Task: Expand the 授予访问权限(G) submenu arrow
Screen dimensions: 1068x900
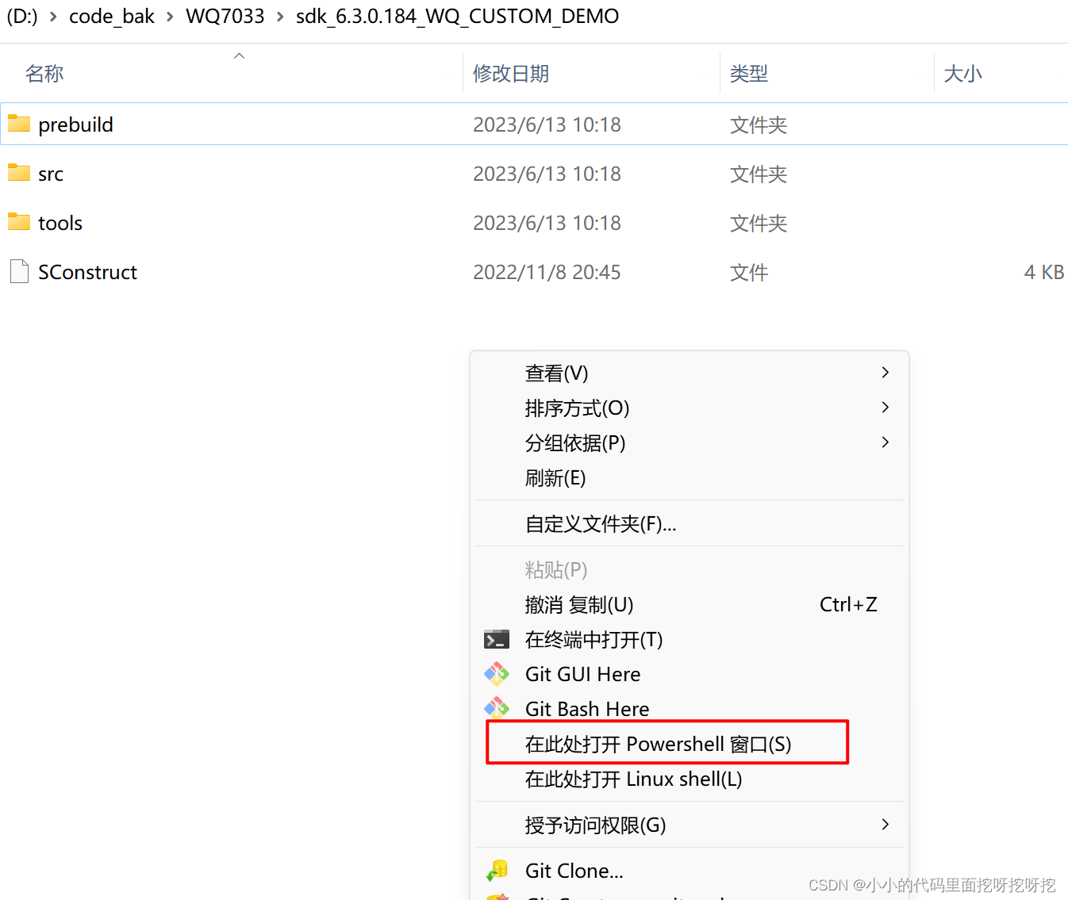Action: coord(886,824)
